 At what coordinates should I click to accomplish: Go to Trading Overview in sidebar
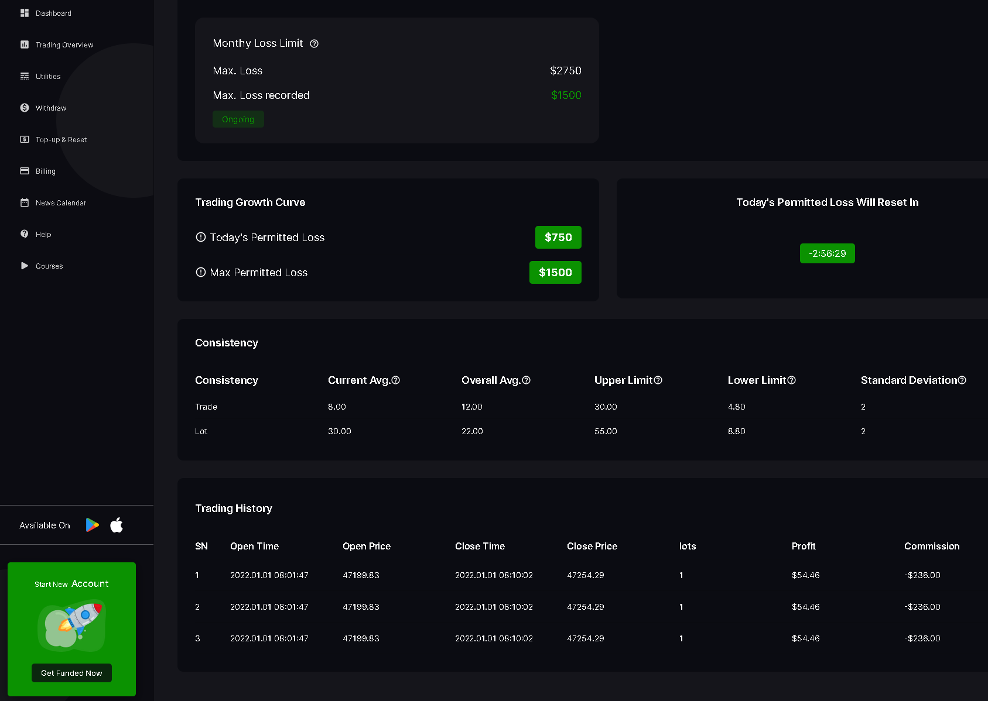pos(64,45)
